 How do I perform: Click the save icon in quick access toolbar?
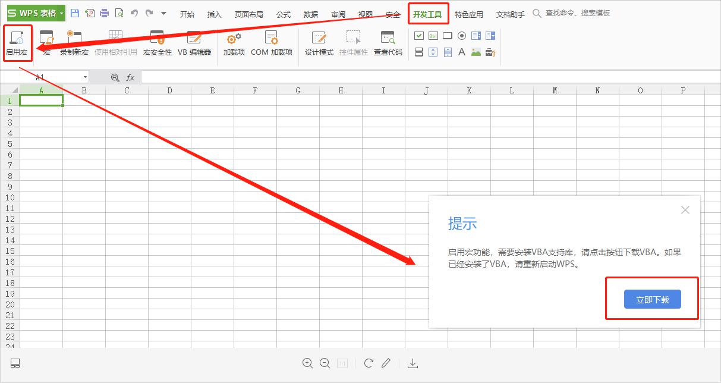[x=74, y=13]
